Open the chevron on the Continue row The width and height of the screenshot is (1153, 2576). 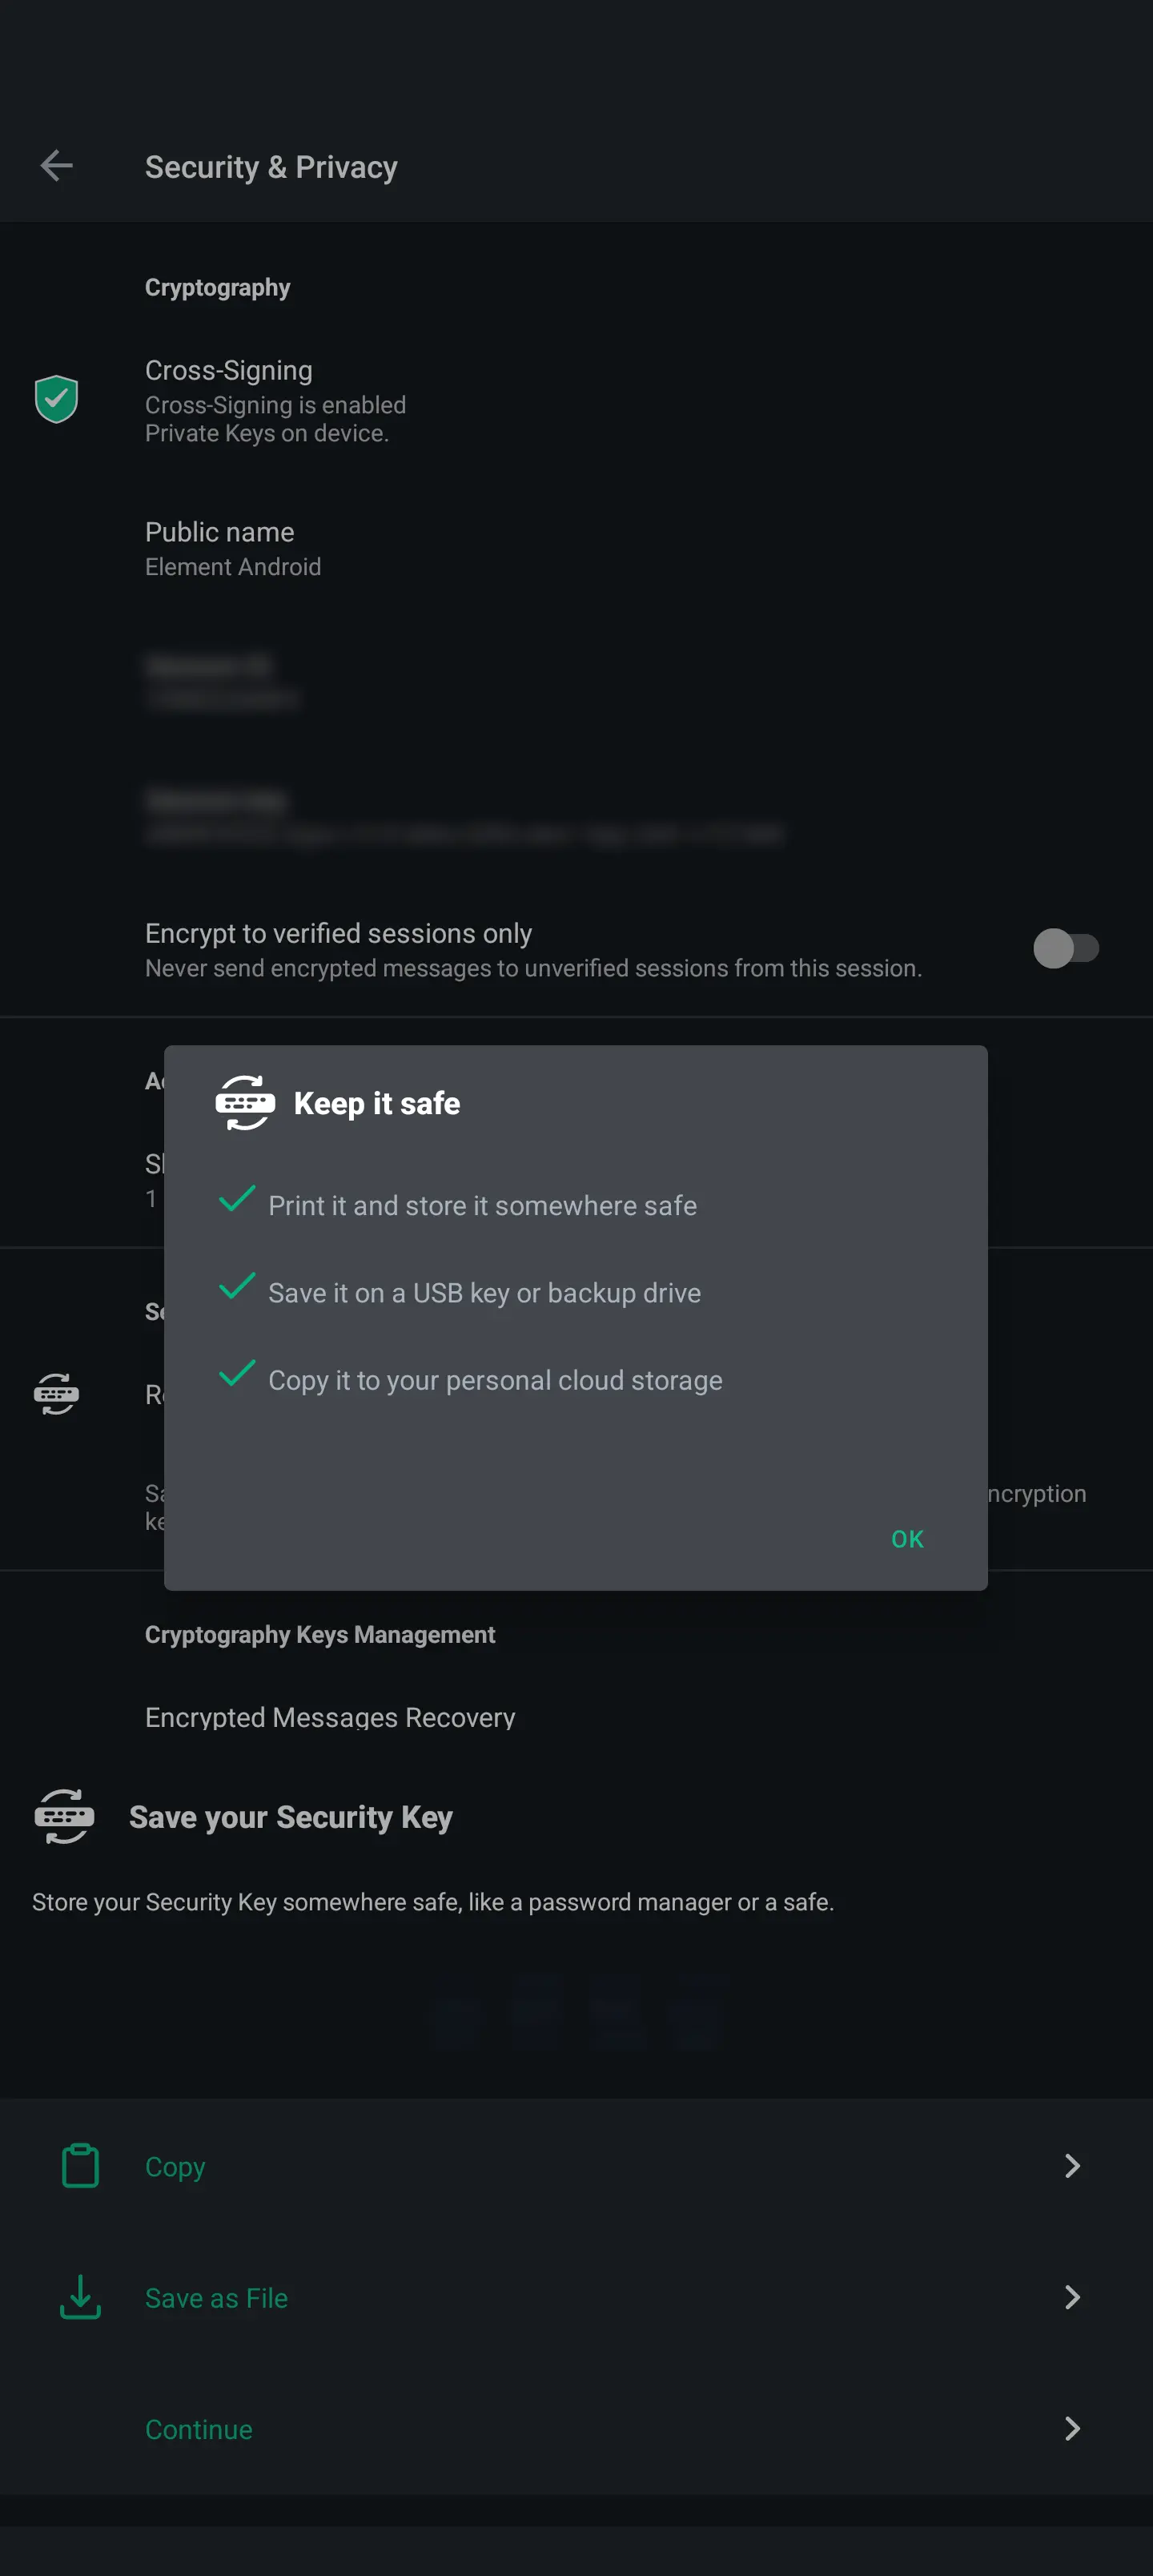click(x=1072, y=2429)
